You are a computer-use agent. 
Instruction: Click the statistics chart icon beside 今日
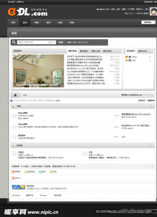click(12, 101)
